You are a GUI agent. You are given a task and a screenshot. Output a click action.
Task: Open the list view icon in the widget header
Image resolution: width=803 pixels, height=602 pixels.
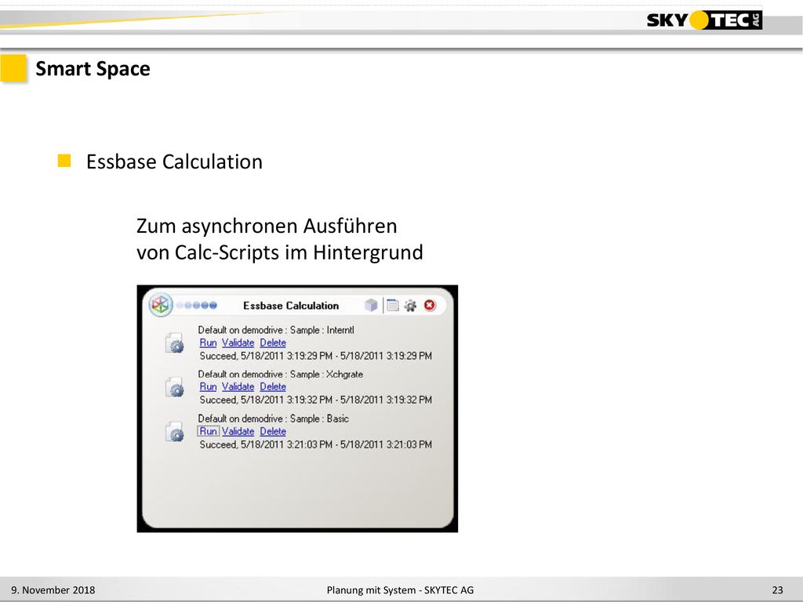point(392,305)
